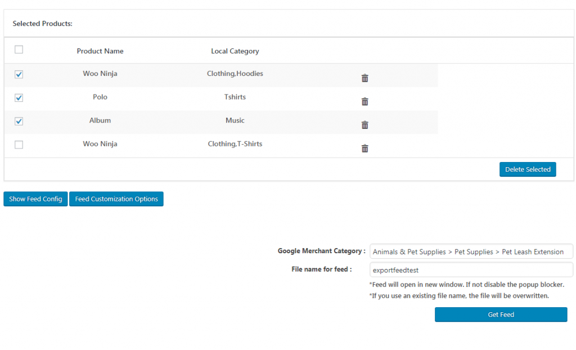The width and height of the screenshot is (576, 350).
Task: Uncheck the Woo Ninja Clothing,Hoodies checkbox
Action: [19, 74]
